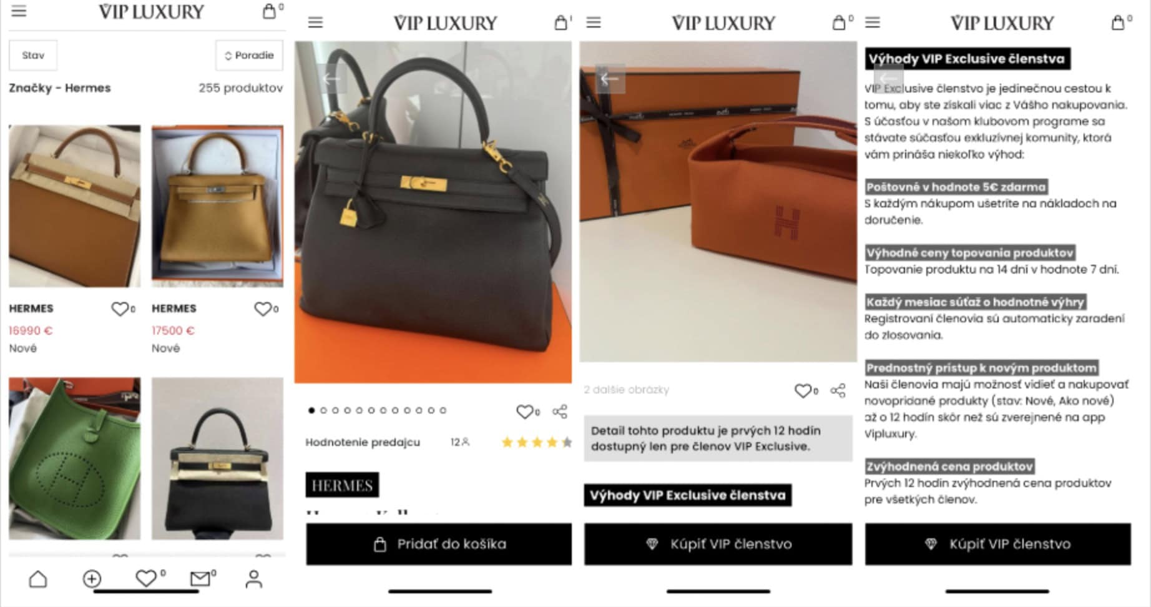Open the Stav filter dropdown

33,55
